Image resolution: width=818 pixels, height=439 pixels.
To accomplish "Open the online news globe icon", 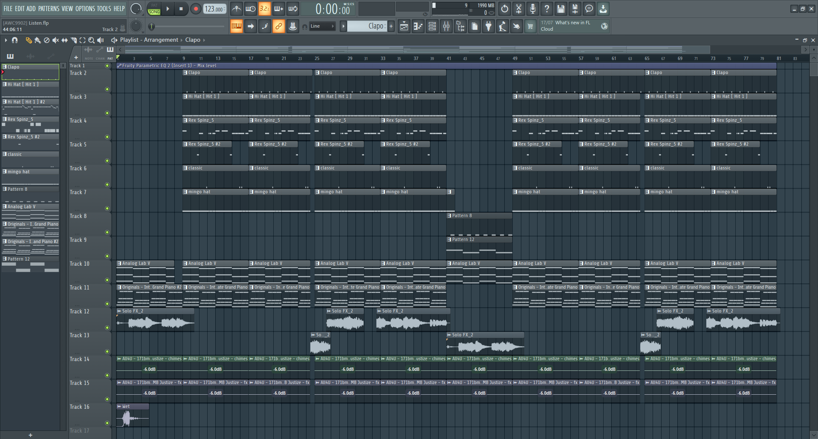I will [x=604, y=26].
